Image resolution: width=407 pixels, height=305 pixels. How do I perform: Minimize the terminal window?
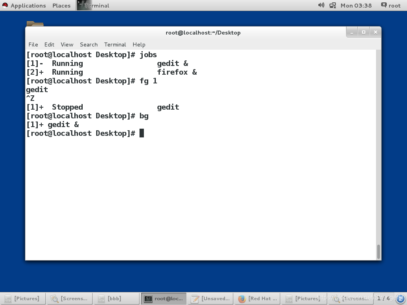[x=352, y=33]
